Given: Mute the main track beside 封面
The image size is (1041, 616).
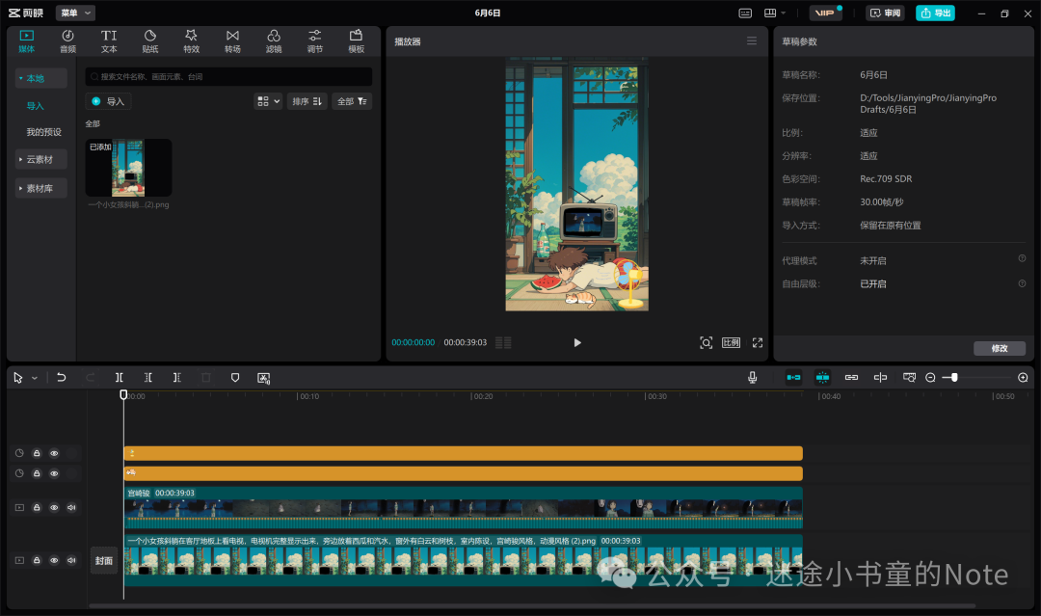Looking at the screenshot, I should [71, 561].
